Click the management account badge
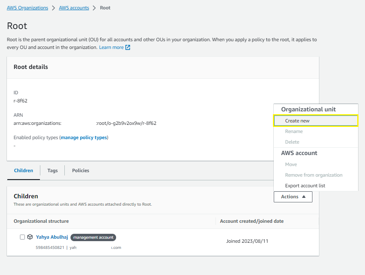365x275 pixels. point(93,237)
